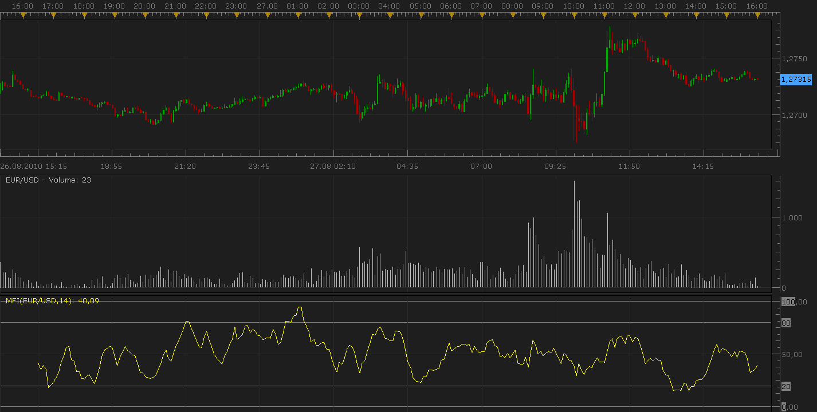The image size is (817, 412).
Task: Click the 27.08 02:10 time axis label
Action: [333, 166]
